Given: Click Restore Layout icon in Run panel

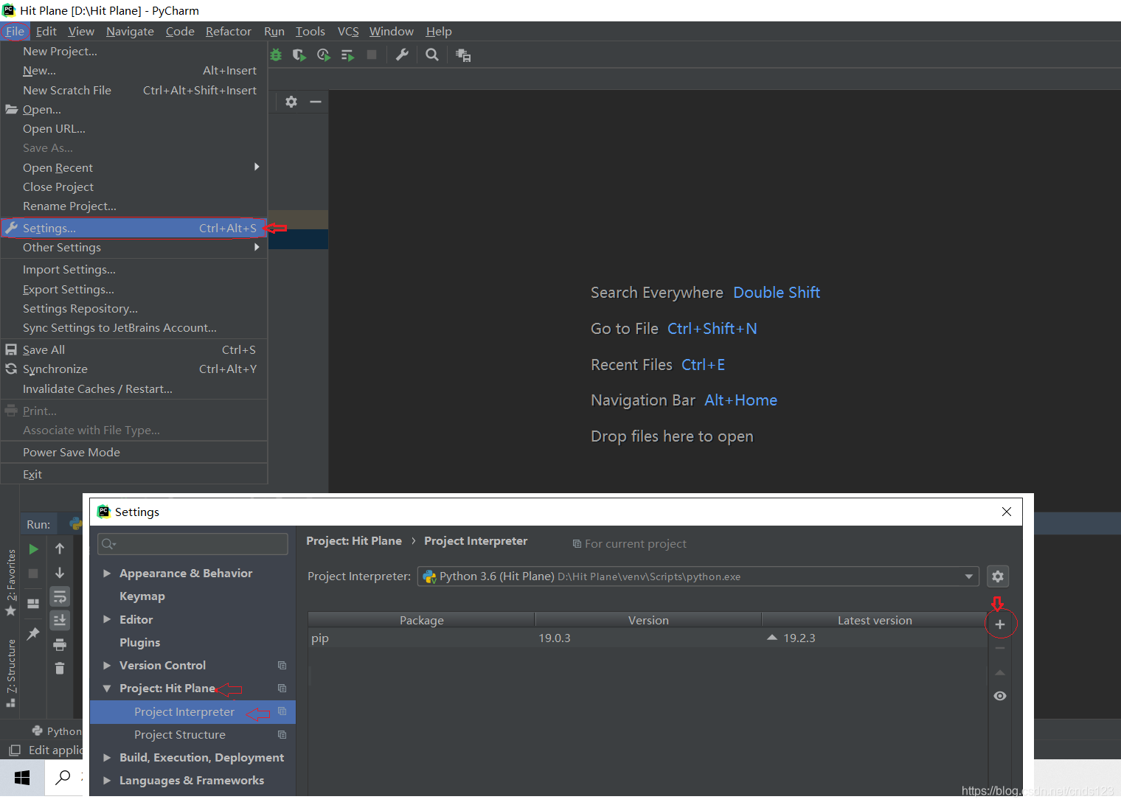Looking at the screenshot, I should tap(33, 604).
